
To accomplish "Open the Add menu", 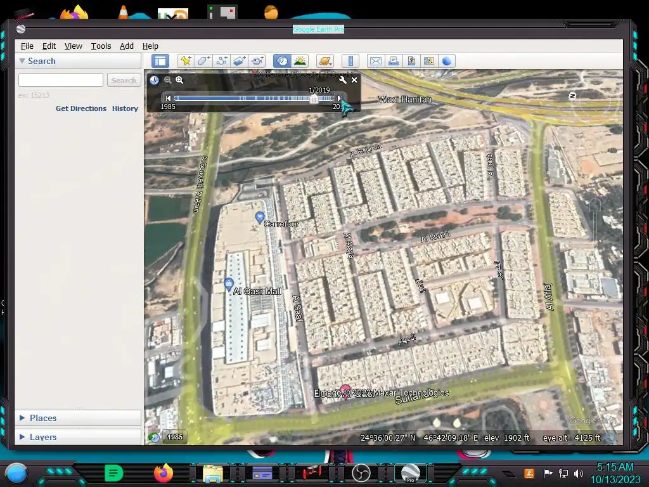I will point(127,46).
